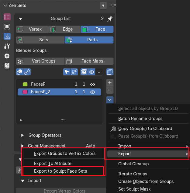Select the frame selection sidebar icon
The height and width of the screenshot is (193, 190).
point(7,27)
